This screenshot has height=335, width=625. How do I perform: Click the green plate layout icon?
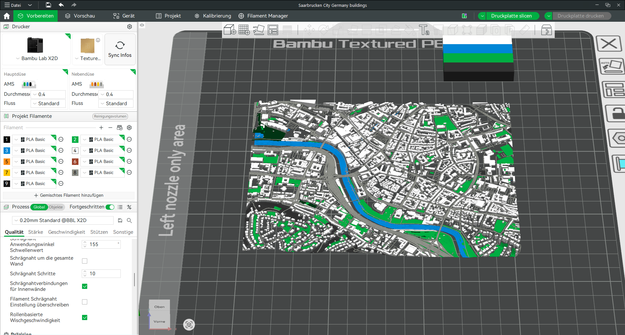[x=465, y=16]
